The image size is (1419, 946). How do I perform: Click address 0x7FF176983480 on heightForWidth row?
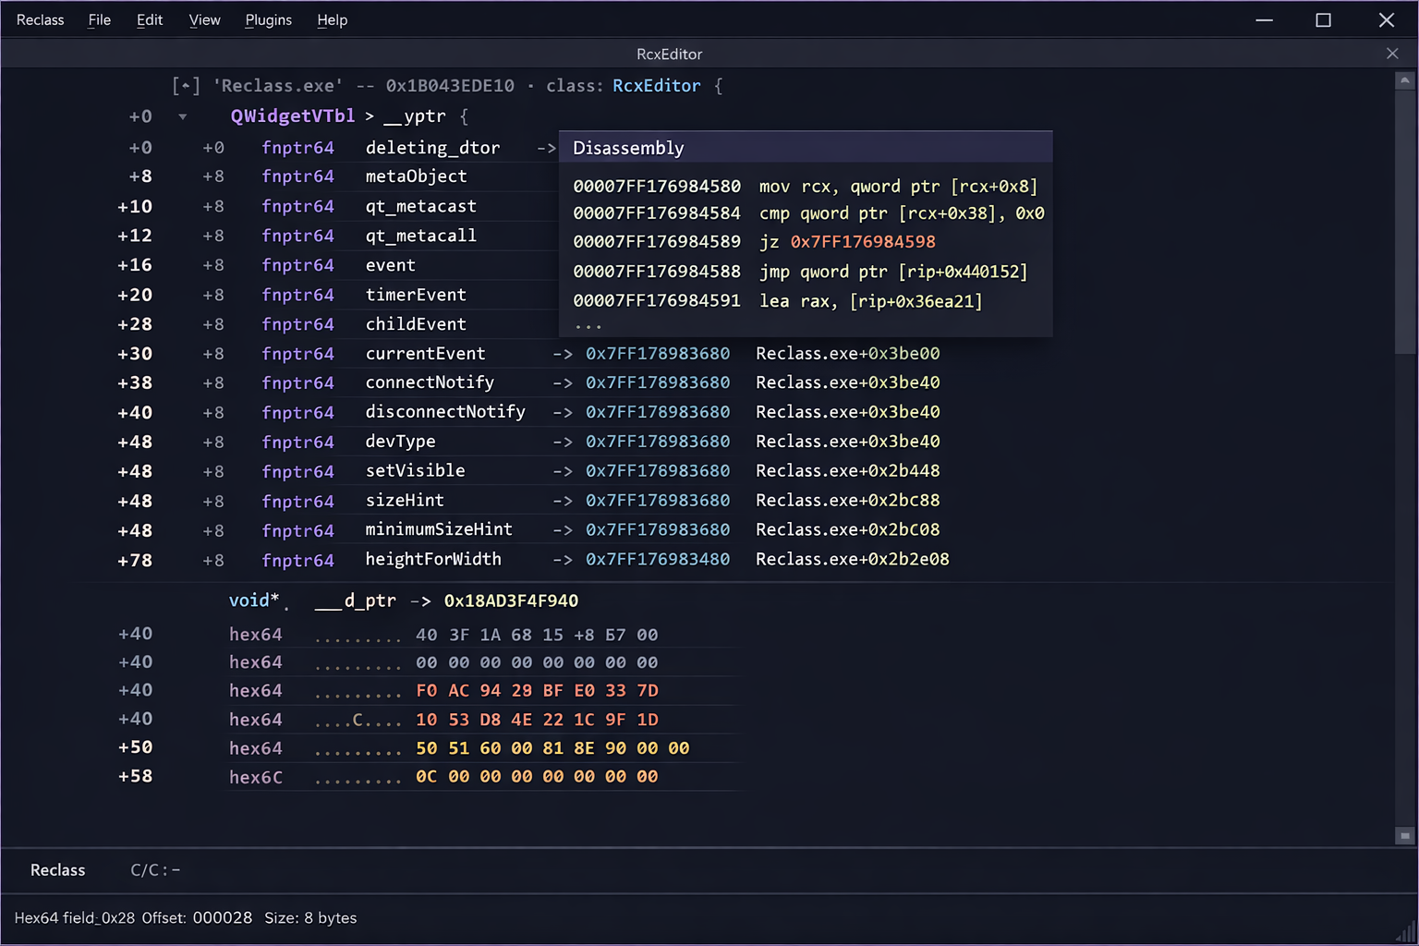click(x=658, y=560)
